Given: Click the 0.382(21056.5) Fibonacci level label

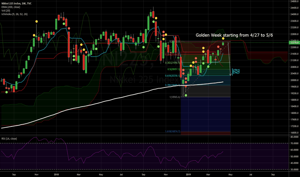Looking at the screenshot, I should 173,63.
